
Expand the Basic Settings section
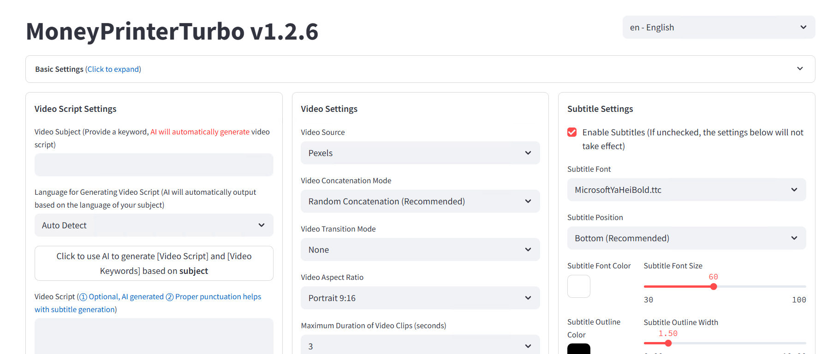coord(420,69)
